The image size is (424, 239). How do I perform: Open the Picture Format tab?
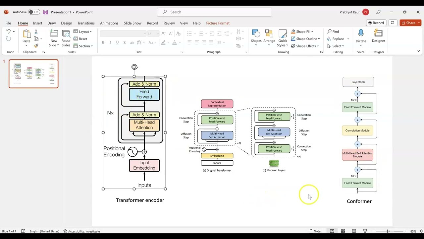pos(218,23)
